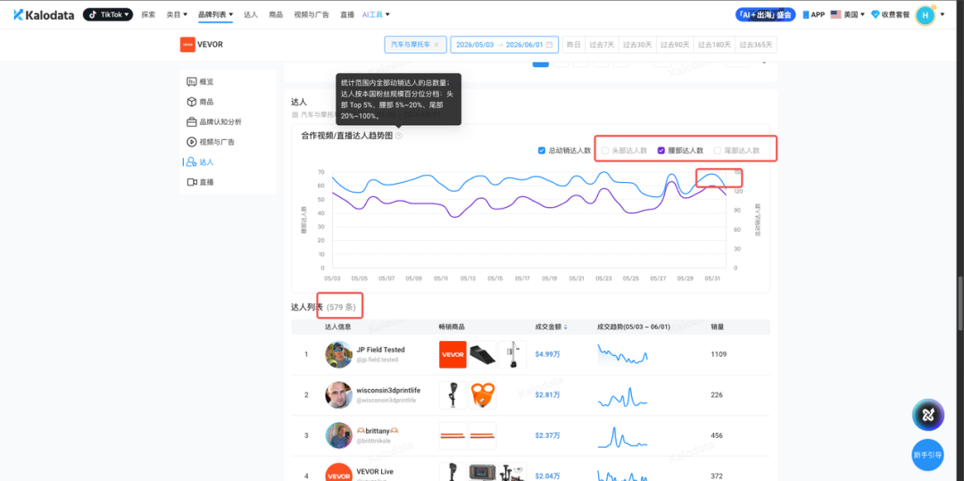Go to 商品 in top navigation

(276, 14)
